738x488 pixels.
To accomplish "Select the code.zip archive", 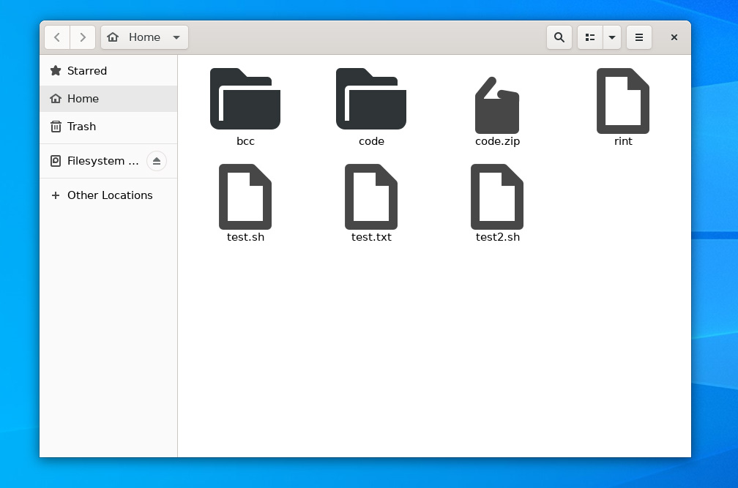I will 497,106.
